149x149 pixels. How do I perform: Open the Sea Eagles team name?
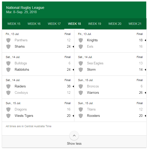[95, 63]
